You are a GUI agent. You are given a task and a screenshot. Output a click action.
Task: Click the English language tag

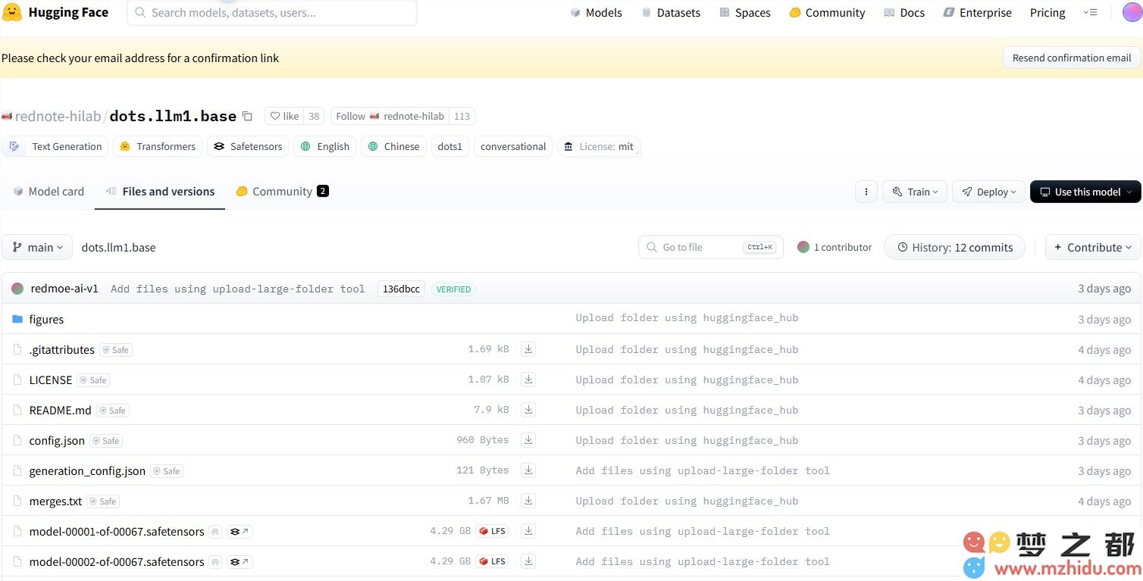tap(324, 146)
